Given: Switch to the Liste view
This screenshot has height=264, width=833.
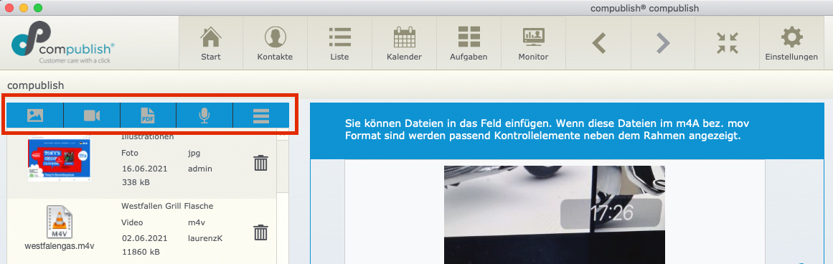Looking at the screenshot, I should point(339,43).
